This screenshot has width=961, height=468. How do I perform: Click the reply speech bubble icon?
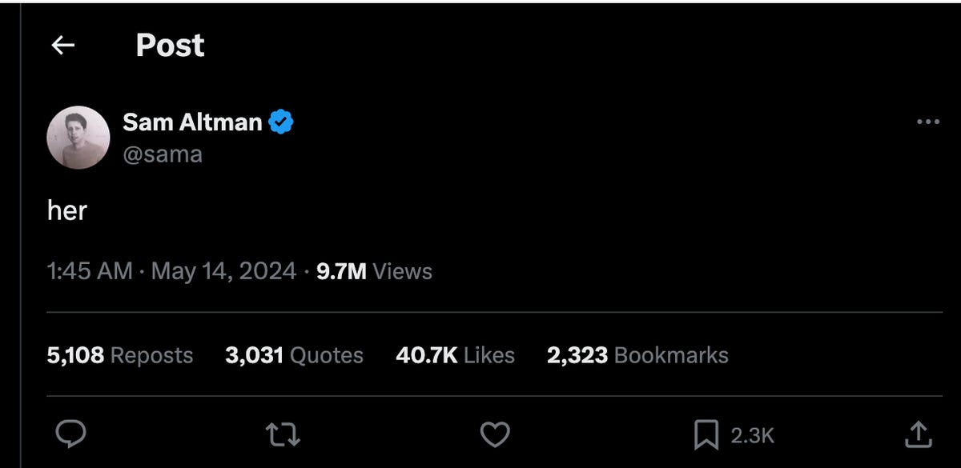click(70, 434)
